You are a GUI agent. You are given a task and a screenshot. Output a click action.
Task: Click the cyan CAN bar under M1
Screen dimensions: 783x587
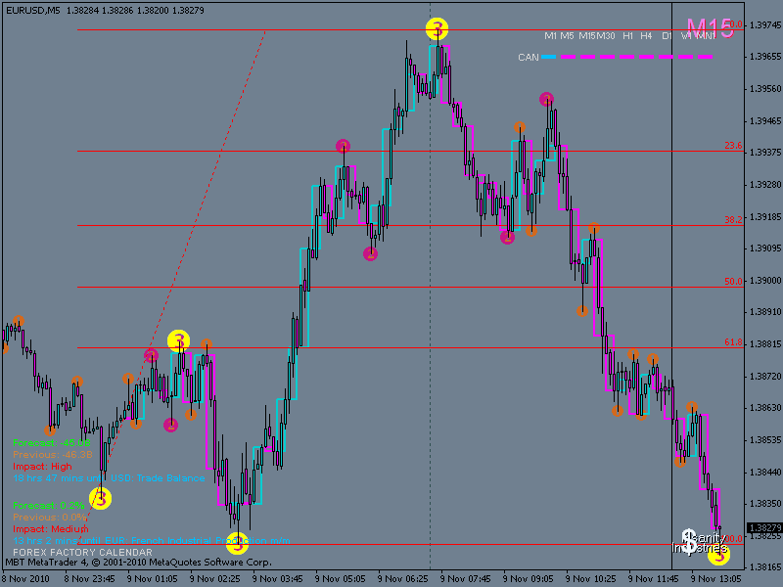click(549, 57)
